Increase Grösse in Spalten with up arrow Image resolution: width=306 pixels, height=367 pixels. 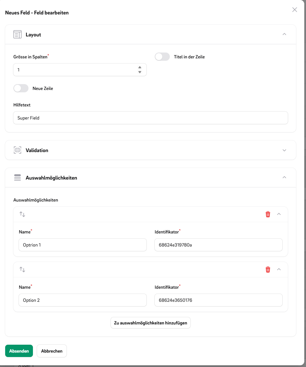[140, 68]
